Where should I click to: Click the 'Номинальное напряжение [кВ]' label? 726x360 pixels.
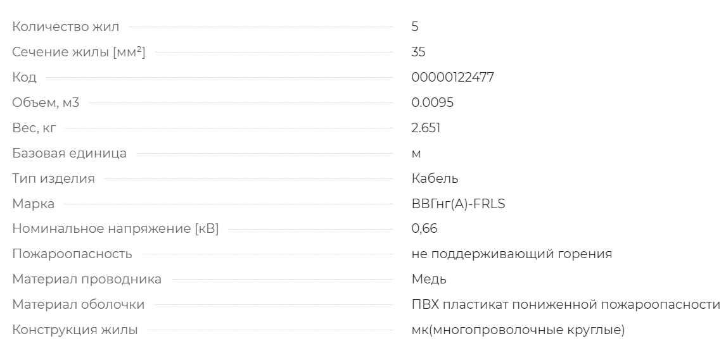[x=115, y=229]
